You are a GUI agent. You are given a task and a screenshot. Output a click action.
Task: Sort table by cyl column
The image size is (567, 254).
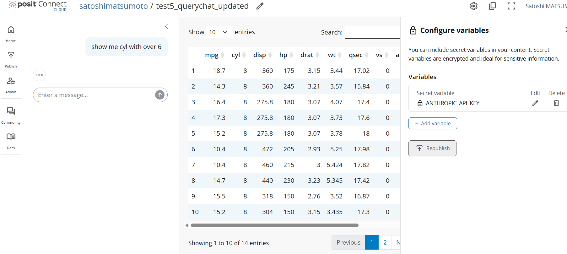pos(239,55)
